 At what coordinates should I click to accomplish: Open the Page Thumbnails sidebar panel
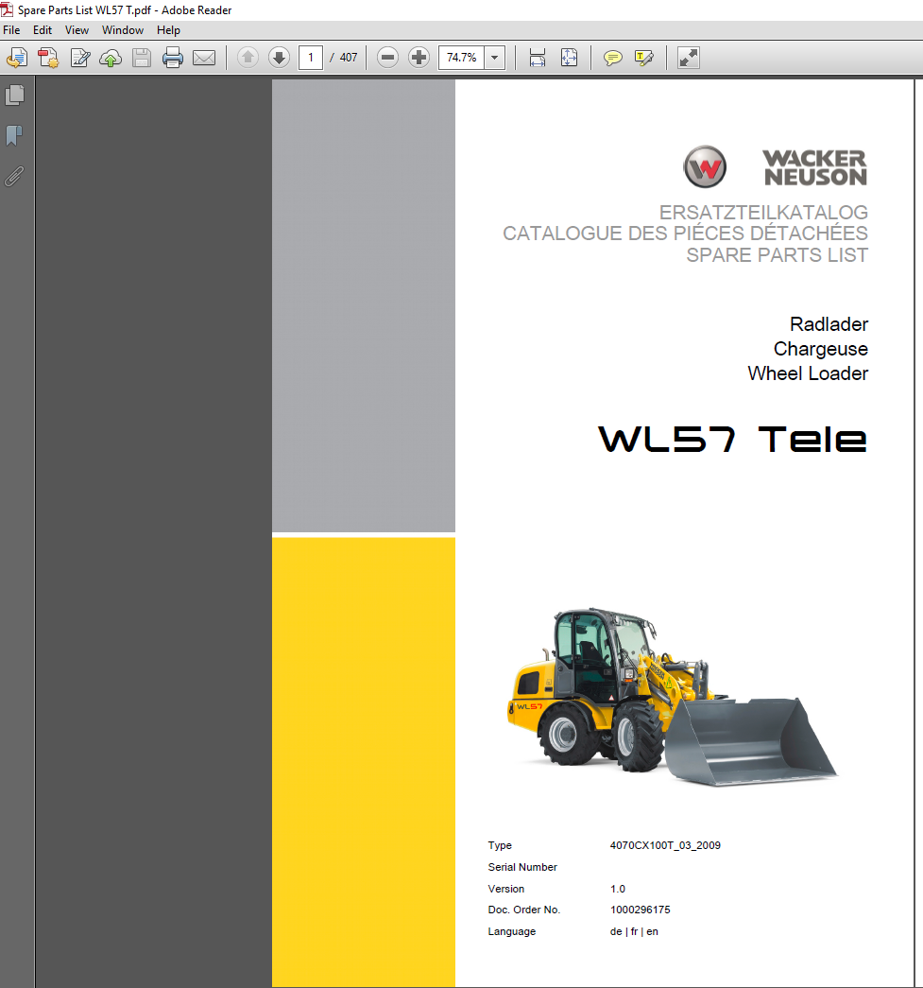pos(15,95)
